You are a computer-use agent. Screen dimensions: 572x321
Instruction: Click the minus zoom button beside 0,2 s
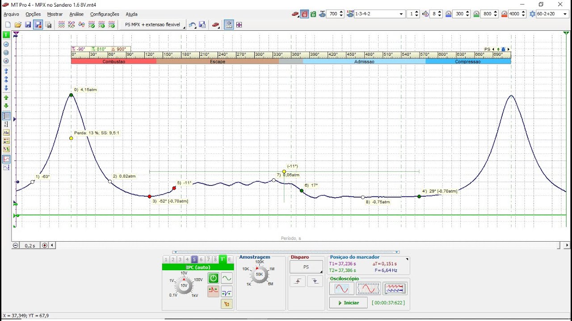[x=16, y=245]
